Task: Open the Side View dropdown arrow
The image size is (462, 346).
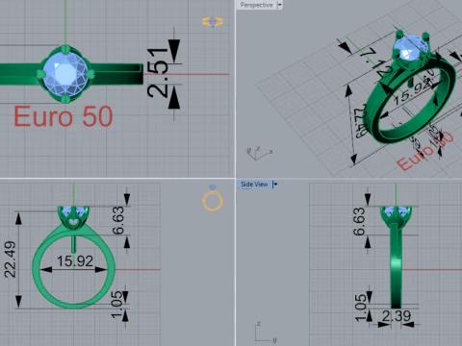Action: [275, 185]
